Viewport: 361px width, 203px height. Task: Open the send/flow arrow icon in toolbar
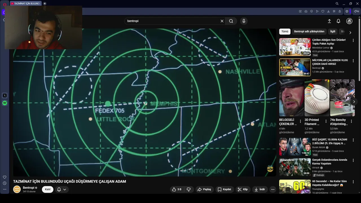[x=317, y=11]
